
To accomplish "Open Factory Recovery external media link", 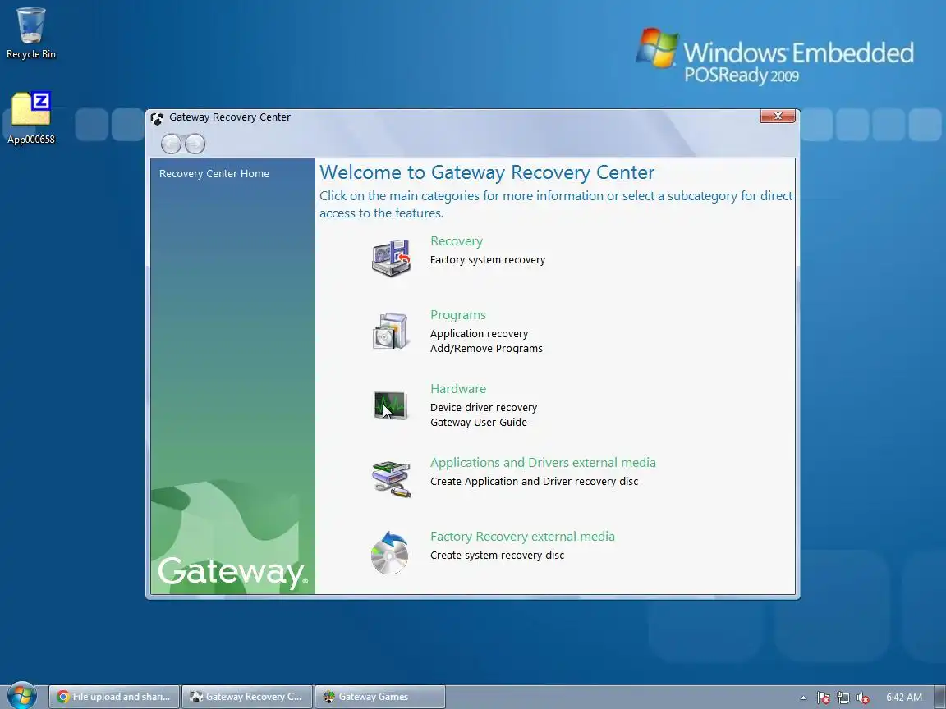I will coord(522,537).
